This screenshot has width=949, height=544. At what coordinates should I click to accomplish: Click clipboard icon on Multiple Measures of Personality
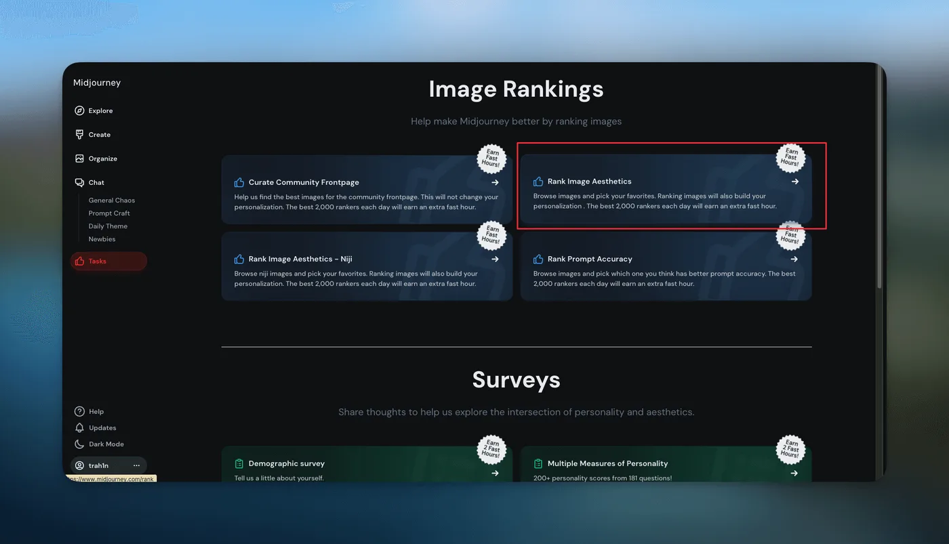click(x=538, y=463)
